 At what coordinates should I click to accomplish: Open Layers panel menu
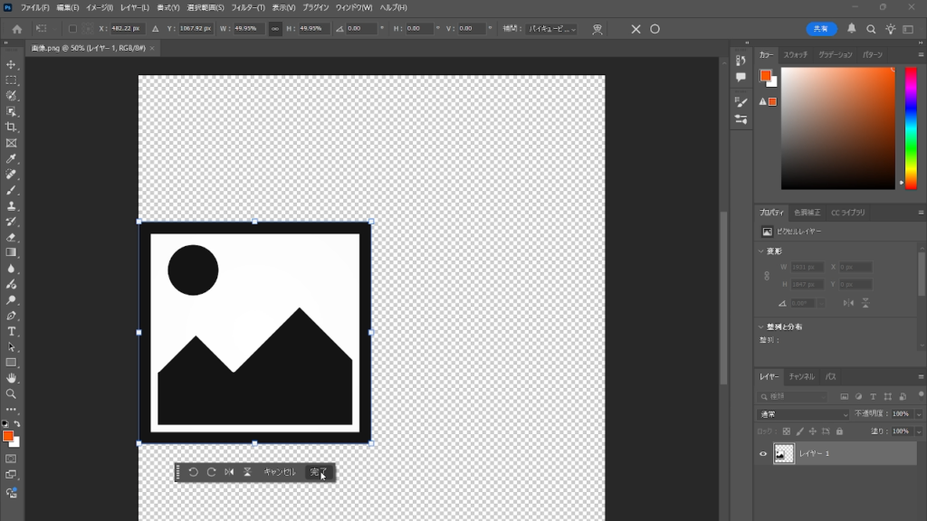pos(921,376)
